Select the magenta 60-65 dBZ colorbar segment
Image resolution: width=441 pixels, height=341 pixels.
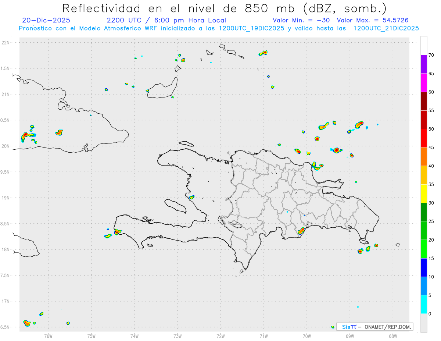point(424,83)
